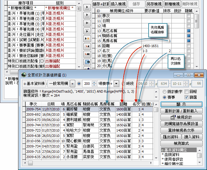Click the 距離 column header in results table
The image size is (207, 170).
coord(124,104)
